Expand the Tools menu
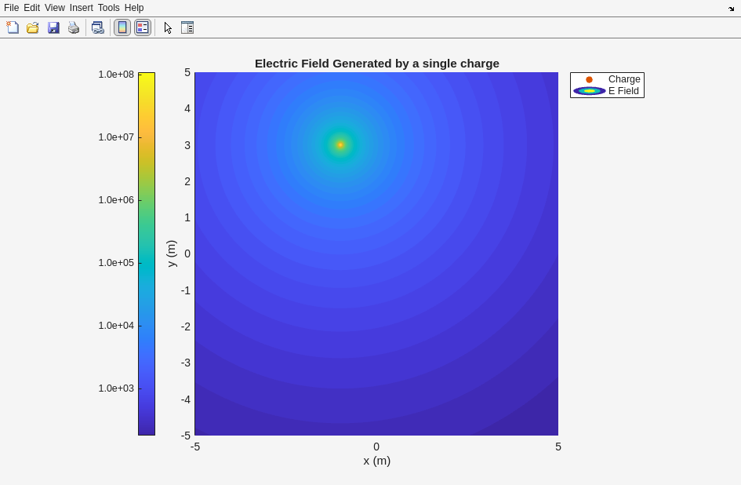 point(109,8)
